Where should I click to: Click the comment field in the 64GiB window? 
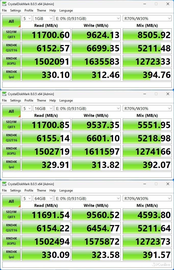[x=87, y=265]
